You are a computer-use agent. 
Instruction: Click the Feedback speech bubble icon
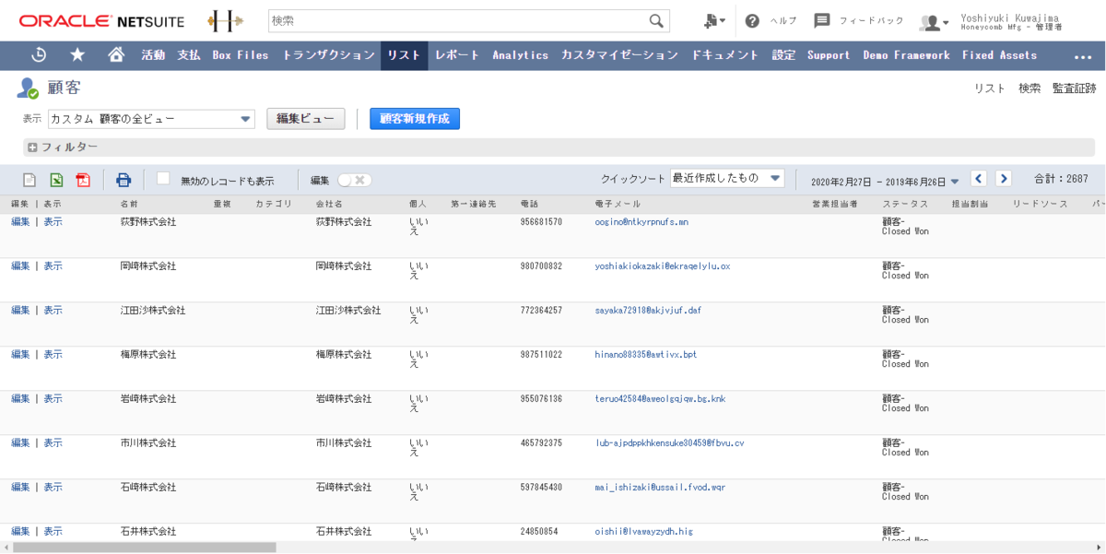pyautogui.click(x=822, y=20)
